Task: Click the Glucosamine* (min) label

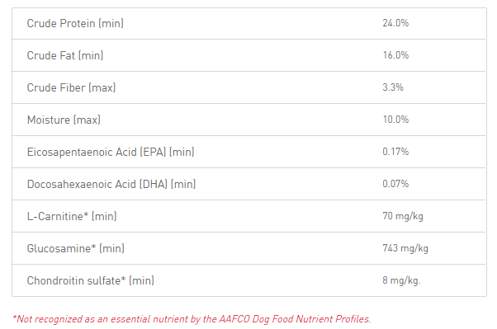Action: coord(75,248)
